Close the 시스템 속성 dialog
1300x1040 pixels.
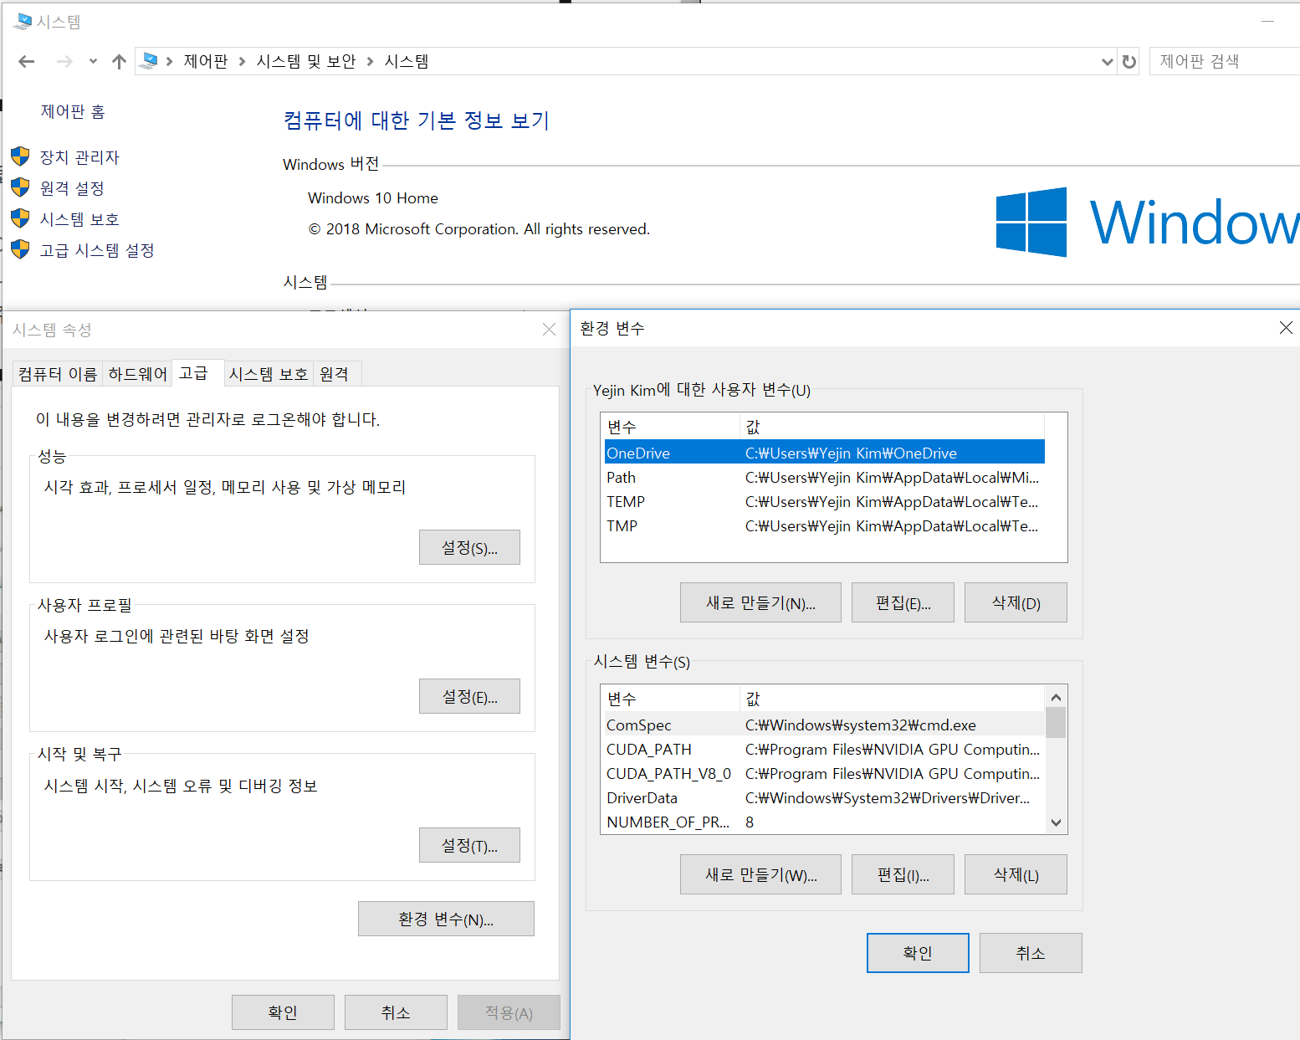(549, 330)
